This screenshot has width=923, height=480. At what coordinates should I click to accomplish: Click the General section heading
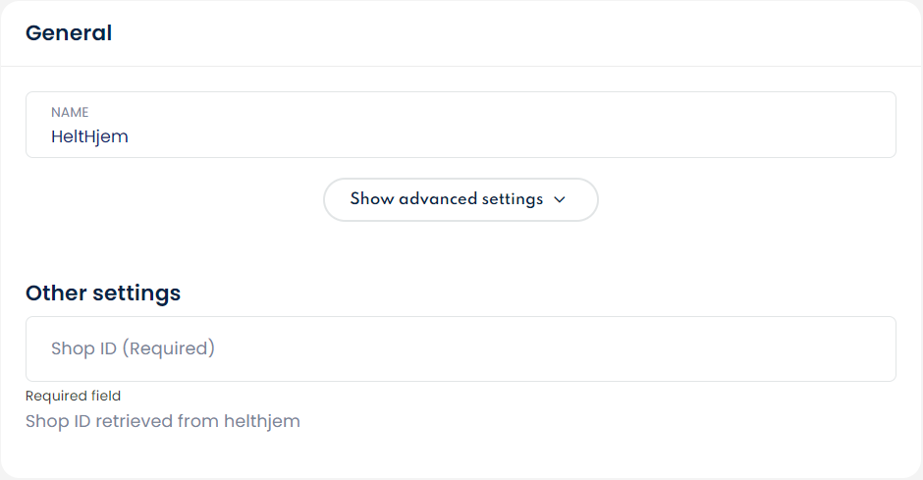69,32
